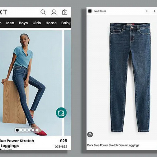
Task: Open search with the magnifier icon
Action: point(43,12)
